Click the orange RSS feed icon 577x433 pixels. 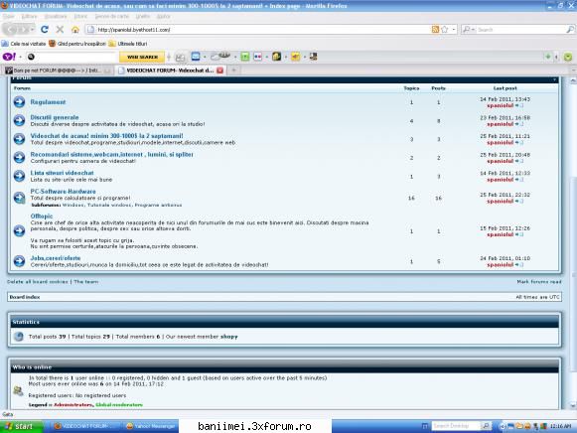[435, 30]
